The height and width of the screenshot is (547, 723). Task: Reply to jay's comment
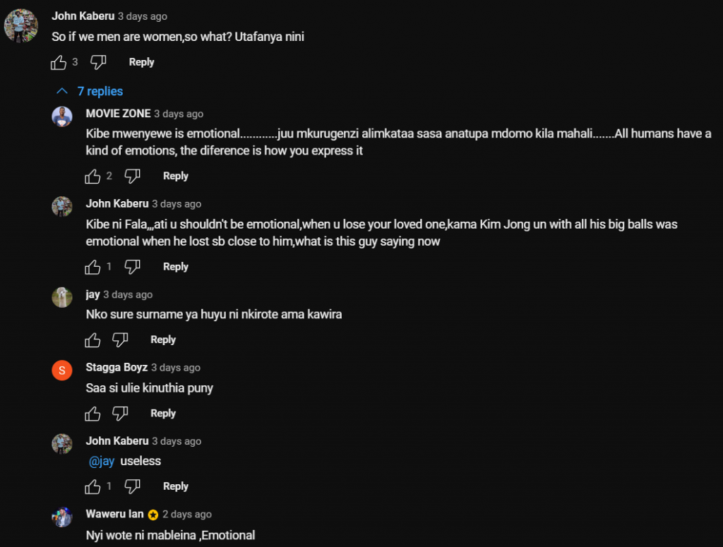[162, 339]
